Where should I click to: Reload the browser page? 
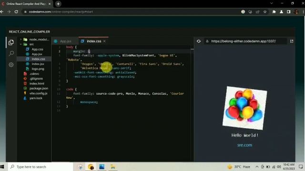click(16, 11)
